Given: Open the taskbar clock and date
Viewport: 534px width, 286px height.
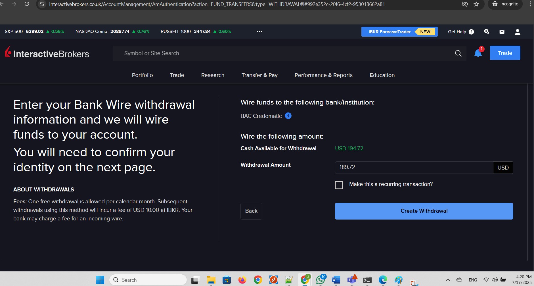Looking at the screenshot, I should coord(522,280).
